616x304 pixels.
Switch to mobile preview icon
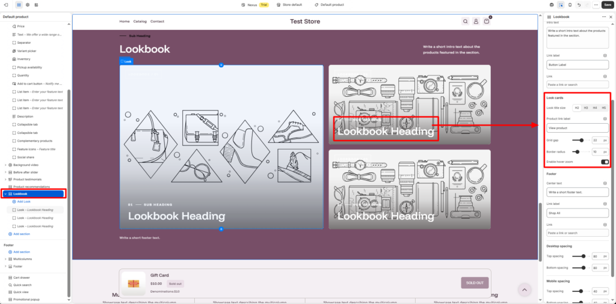tap(570, 5)
